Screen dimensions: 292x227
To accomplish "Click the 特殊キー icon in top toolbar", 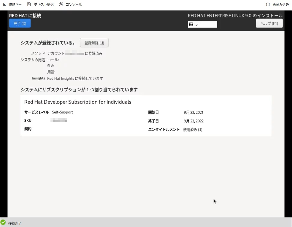I will (5, 4).
